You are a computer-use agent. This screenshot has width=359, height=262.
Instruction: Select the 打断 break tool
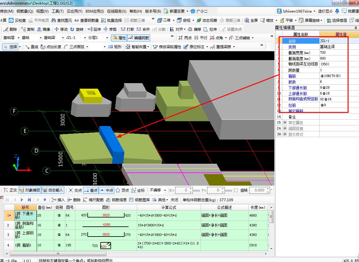pyautogui.click(x=128, y=29)
